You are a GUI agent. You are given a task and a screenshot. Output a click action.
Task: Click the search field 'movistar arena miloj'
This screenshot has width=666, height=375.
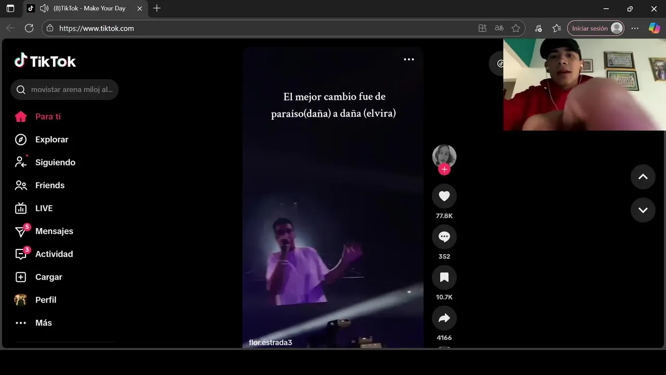pos(65,90)
